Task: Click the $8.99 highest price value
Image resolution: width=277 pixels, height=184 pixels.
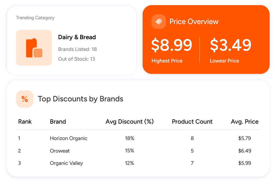Action: [172, 45]
